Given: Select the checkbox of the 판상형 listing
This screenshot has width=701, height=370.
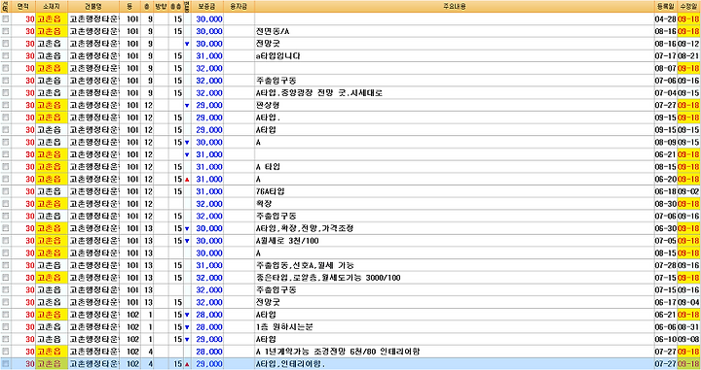Looking at the screenshot, I should tap(6, 105).
